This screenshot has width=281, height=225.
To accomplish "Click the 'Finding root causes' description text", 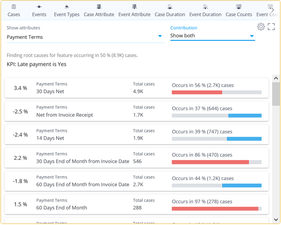I will tap(72, 55).
